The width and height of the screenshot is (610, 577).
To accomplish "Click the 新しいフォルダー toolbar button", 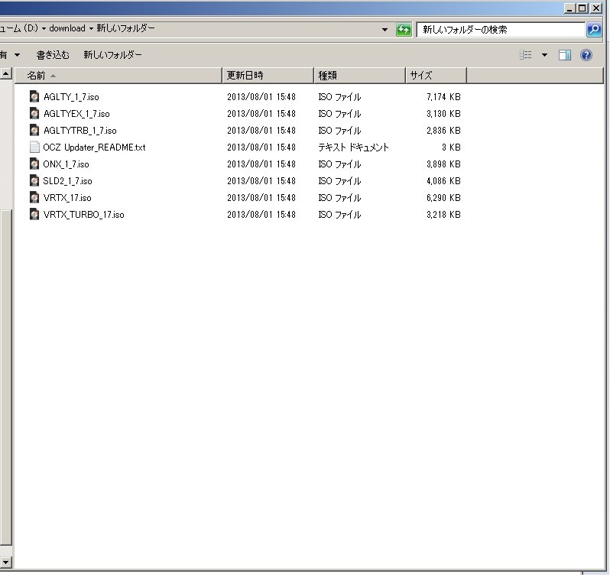I will pyautogui.click(x=113, y=55).
